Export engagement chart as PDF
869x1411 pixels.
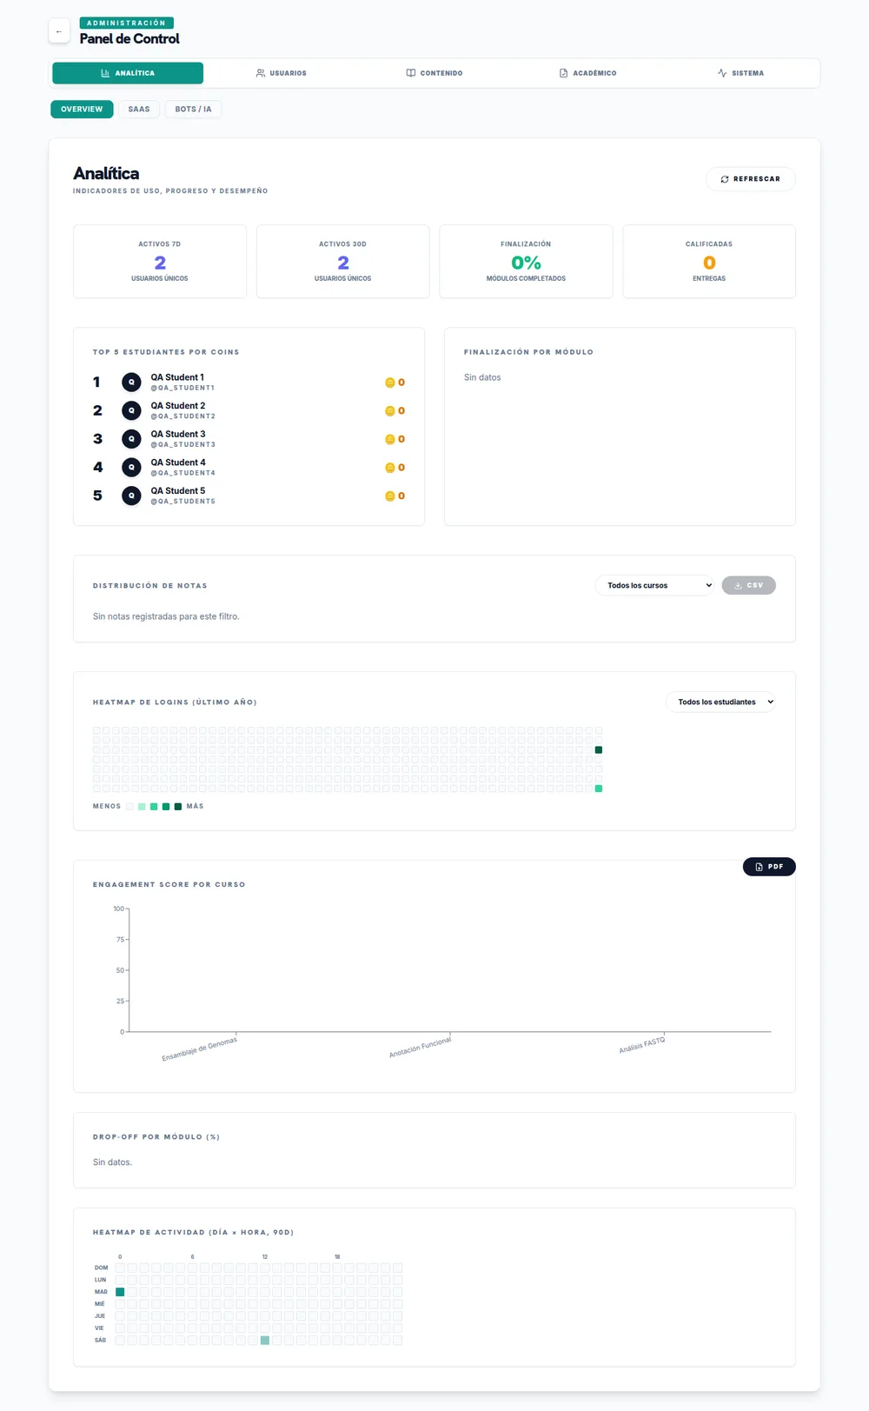[769, 867]
